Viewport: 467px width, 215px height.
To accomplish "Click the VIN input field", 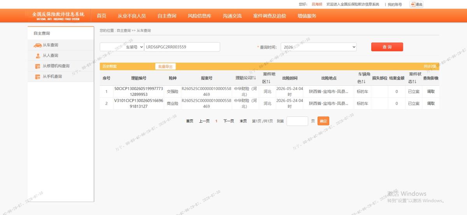I will [x=182, y=47].
